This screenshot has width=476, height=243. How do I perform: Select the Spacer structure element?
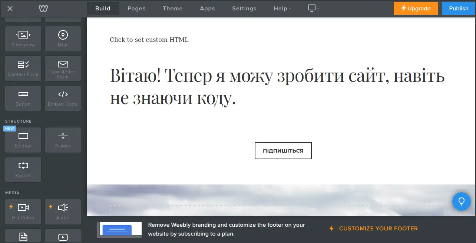pos(23,170)
